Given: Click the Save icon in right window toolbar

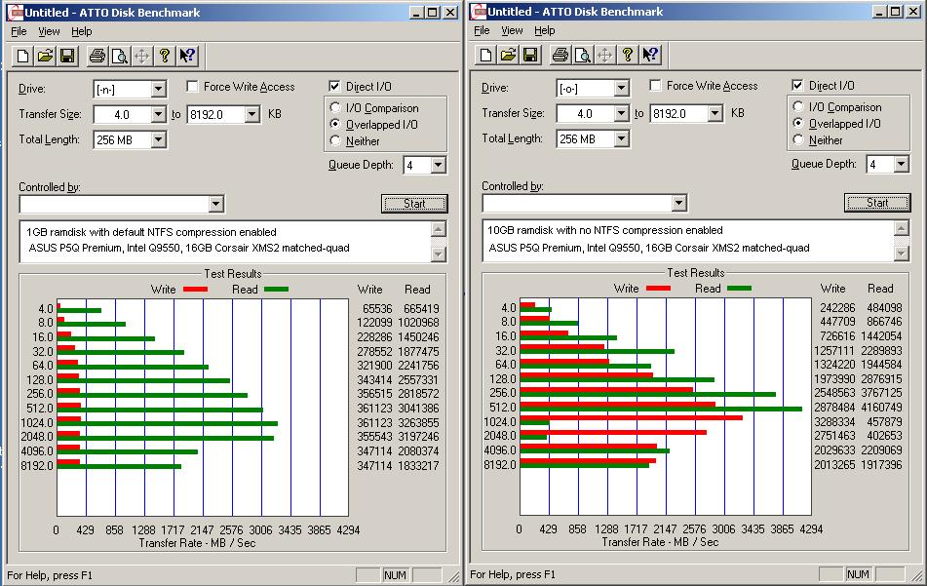Looking at the screenshot, I should click(530, 56).
